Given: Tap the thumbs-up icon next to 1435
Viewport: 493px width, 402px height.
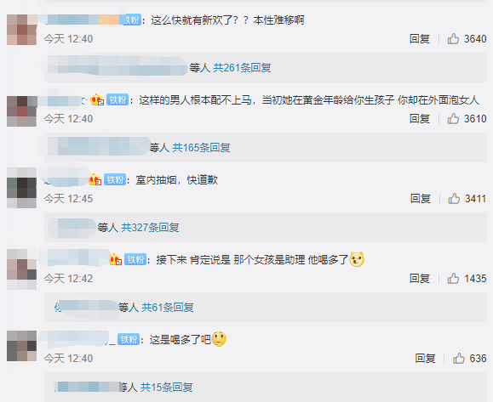Looking at the screenshot, I should point(453,279).
